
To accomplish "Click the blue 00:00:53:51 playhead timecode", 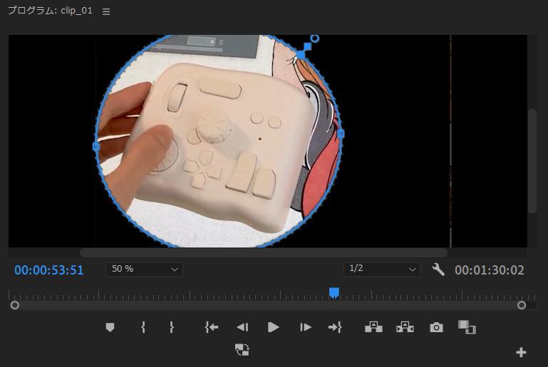I will [x=49, y=270].
